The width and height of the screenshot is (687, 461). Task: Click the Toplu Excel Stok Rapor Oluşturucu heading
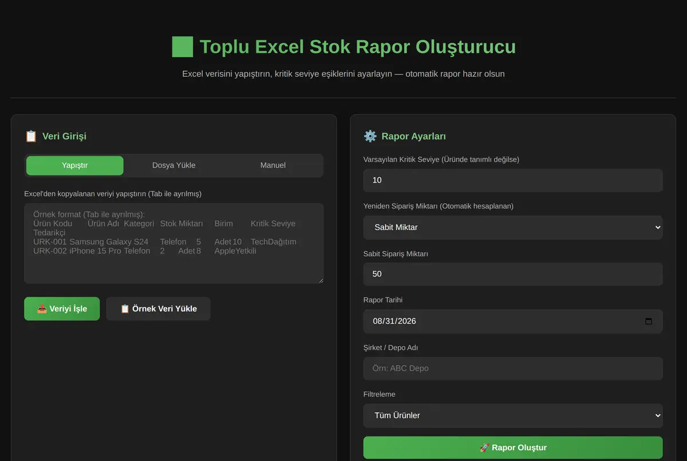coord(358,46)
